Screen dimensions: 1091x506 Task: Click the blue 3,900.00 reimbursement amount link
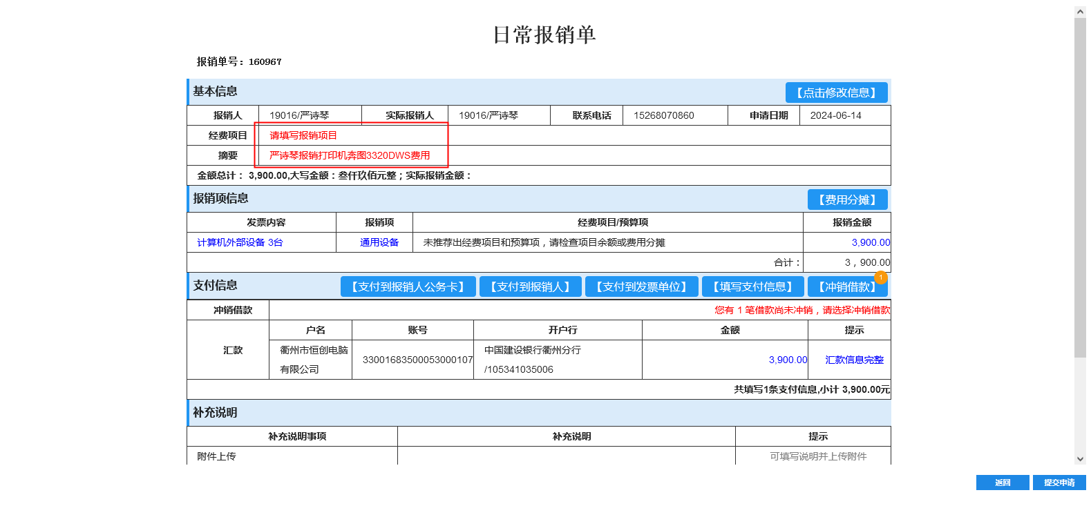(x=871, y=242)
